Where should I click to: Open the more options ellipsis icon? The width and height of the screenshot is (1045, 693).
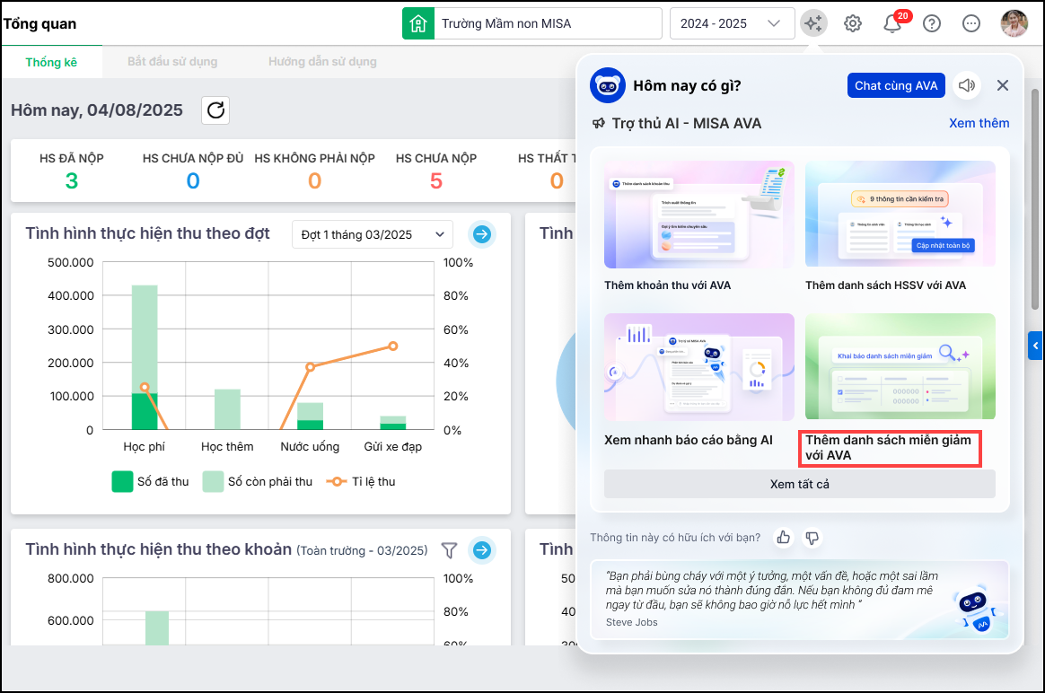(x=971, y=23)
